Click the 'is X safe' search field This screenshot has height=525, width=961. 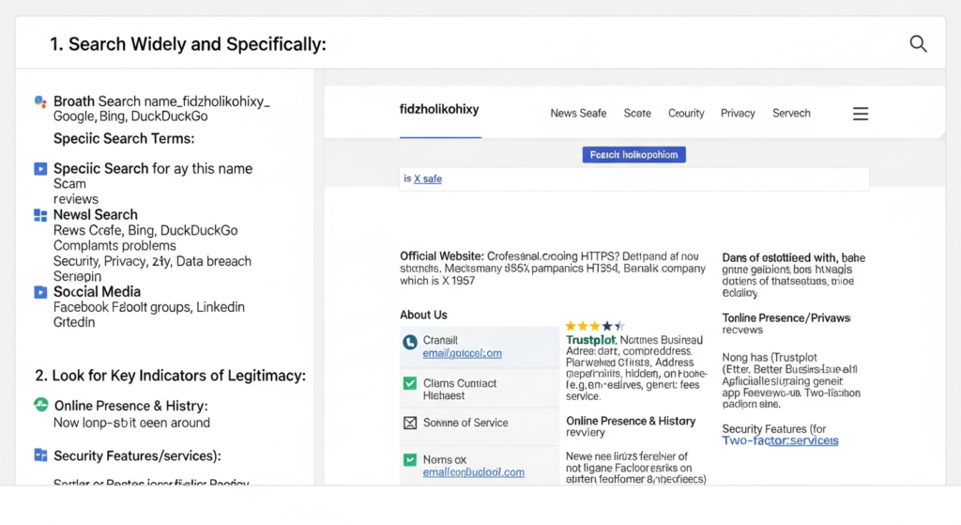634,178
